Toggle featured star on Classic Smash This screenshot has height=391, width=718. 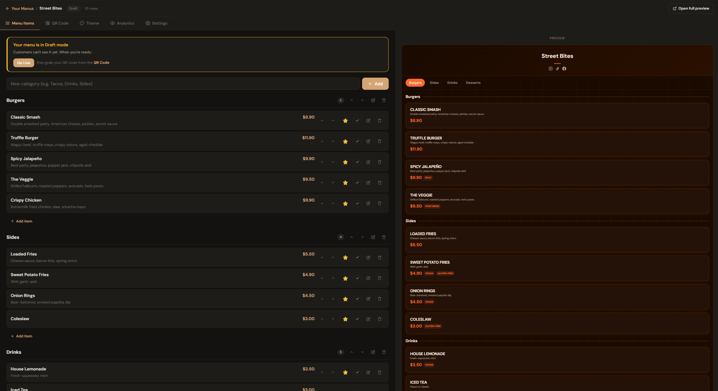[345, 121]
